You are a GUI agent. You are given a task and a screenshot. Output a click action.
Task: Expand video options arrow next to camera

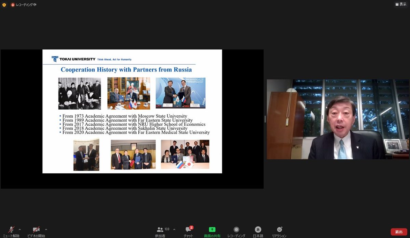tap(46, 229)
